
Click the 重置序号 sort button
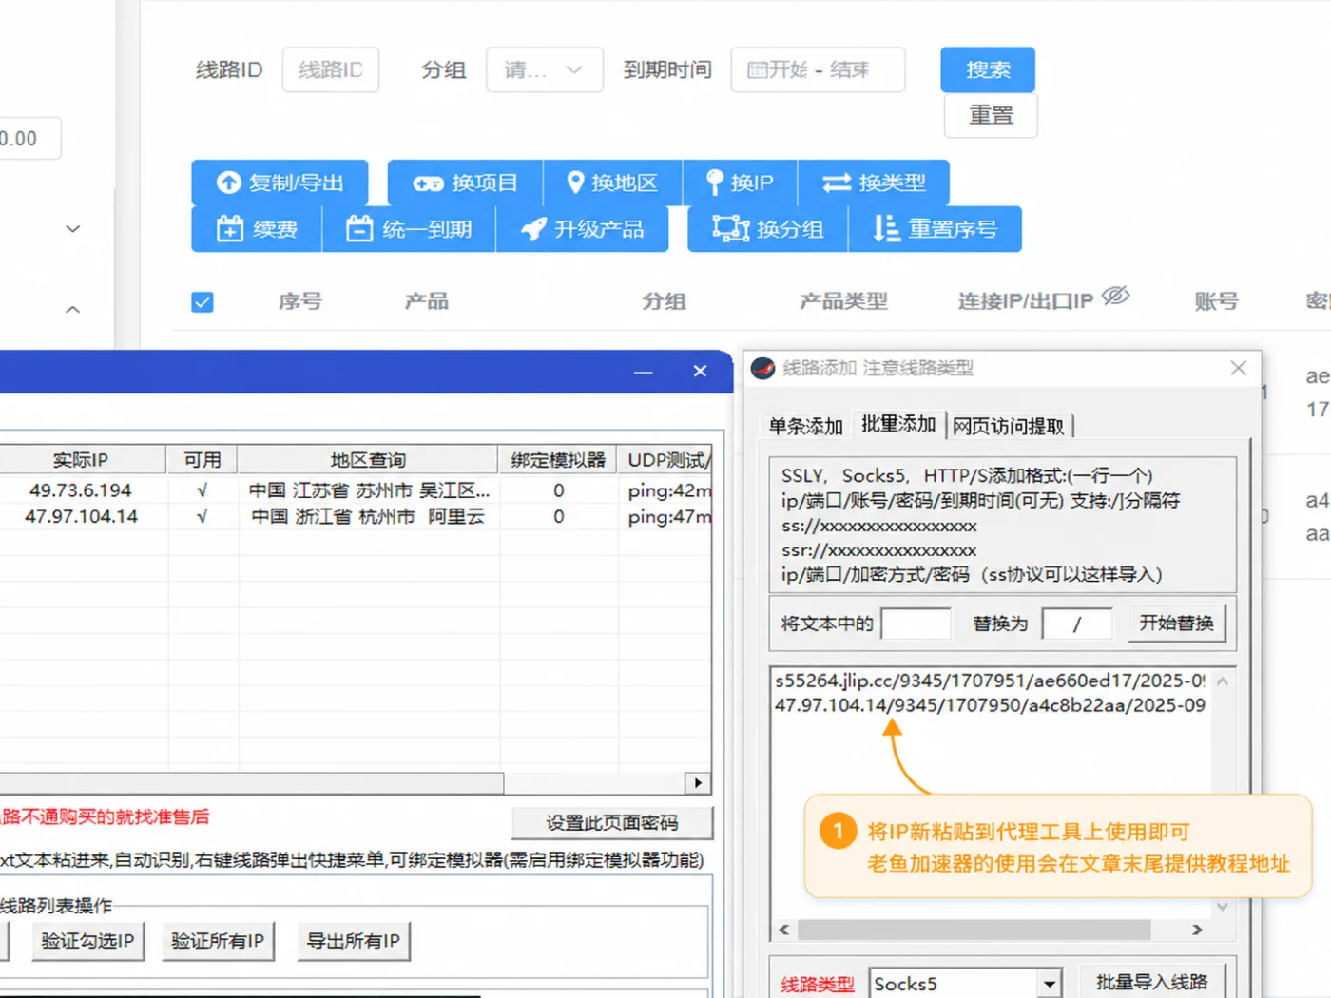[x=935, y=229]
